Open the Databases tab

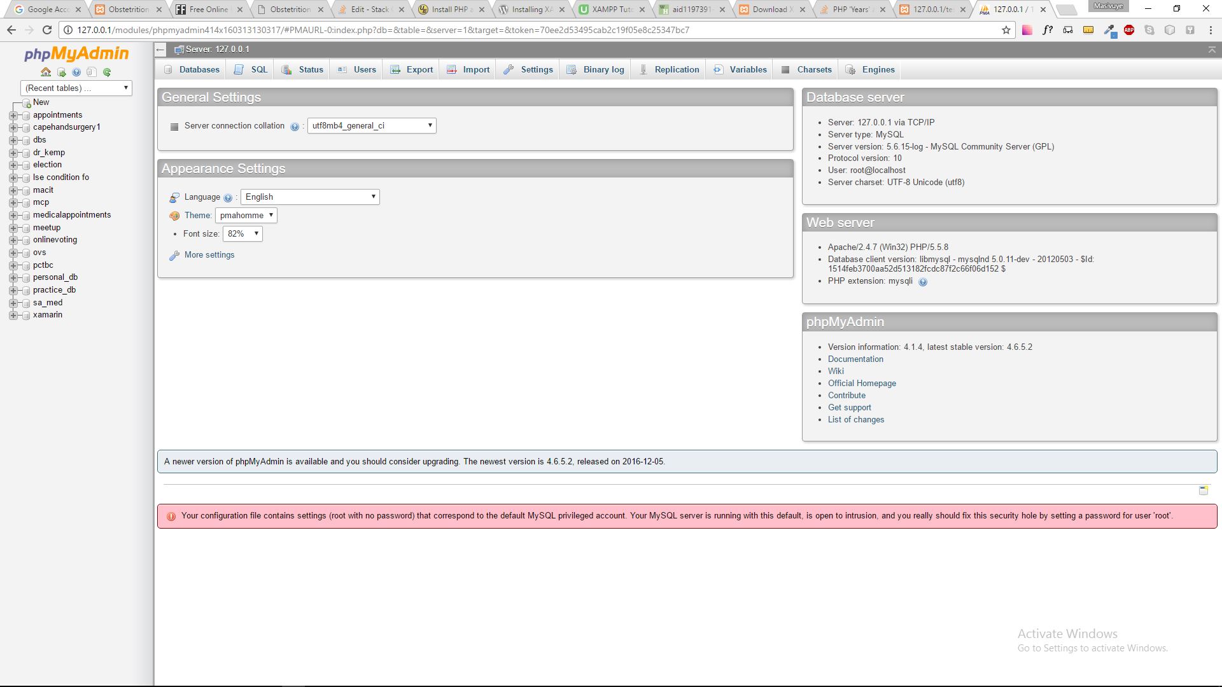pyautogui.click(x=192, y=70)
